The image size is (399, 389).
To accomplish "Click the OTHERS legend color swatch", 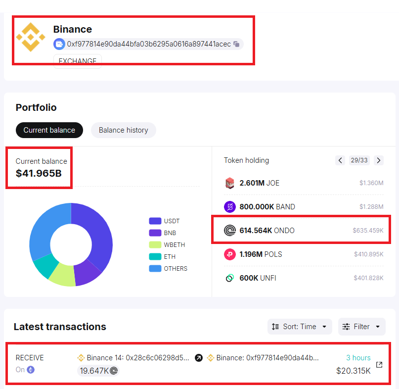I will pos(155,269).
